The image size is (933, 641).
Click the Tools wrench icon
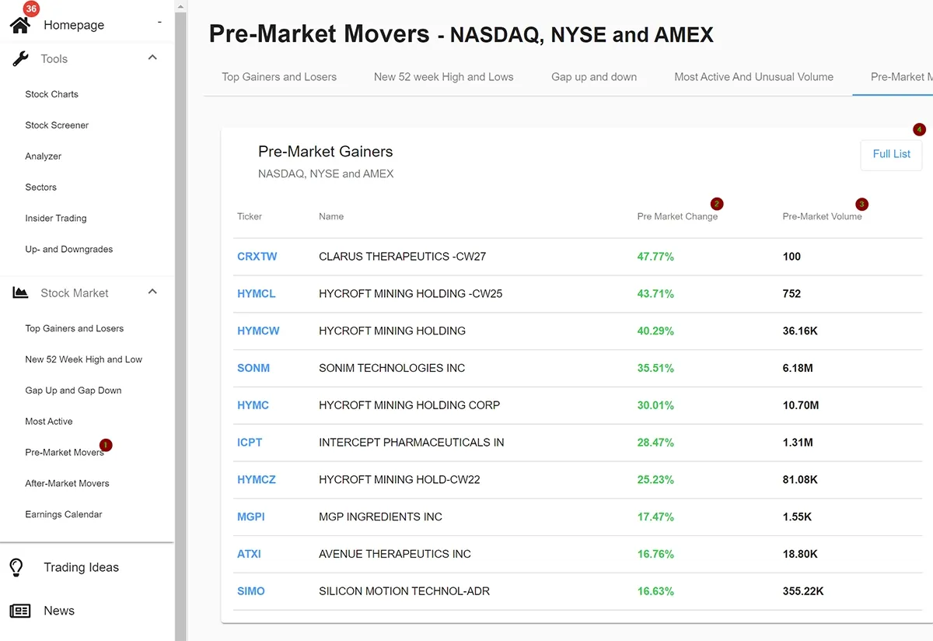tap(21, 58)
